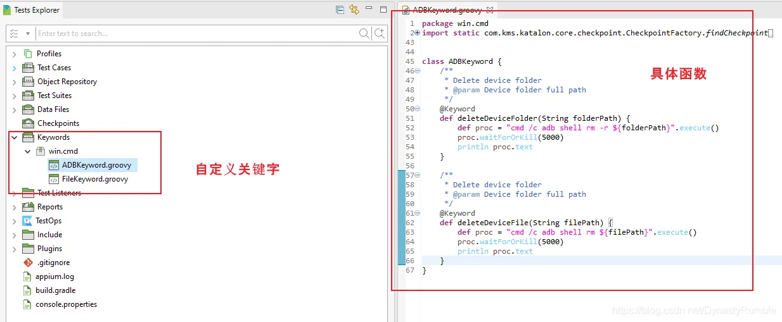Expand the Test Cases node
782x322 pixels.
pyautogui.click(x=14, y=68)
